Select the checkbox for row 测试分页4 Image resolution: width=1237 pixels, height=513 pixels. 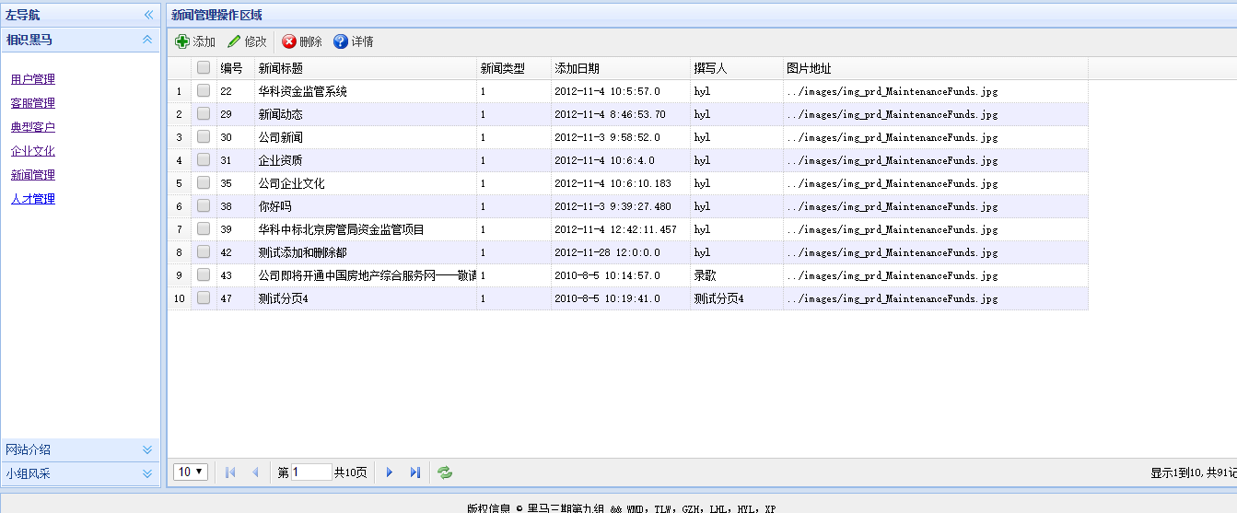tap(204, 297)
